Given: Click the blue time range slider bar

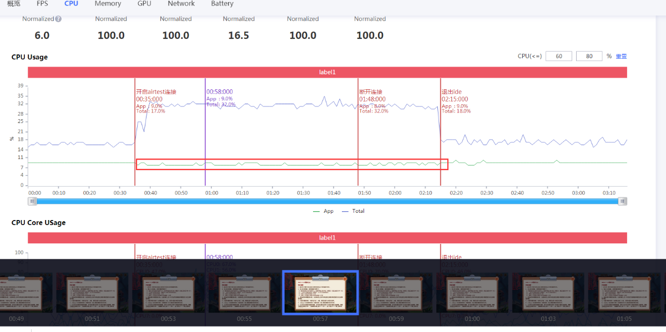Looking at the screenshot, I should [327, 201].
